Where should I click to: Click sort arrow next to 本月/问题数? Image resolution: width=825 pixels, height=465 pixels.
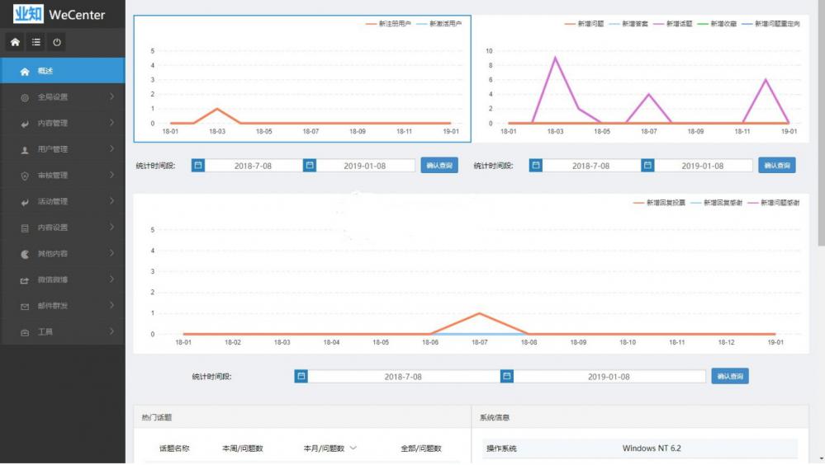point(353,449)
